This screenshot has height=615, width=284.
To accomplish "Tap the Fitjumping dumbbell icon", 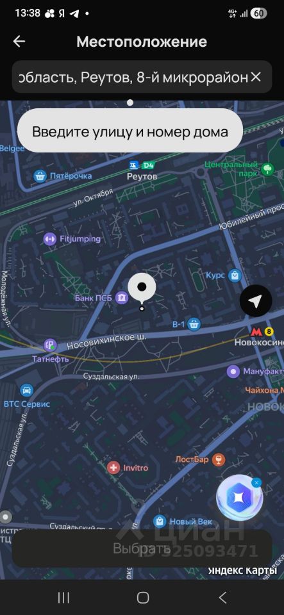I will click(x=50, y=238).
